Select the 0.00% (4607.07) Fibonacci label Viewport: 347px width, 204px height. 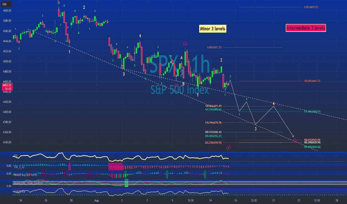pyautogui.click(x=311, y=7)
